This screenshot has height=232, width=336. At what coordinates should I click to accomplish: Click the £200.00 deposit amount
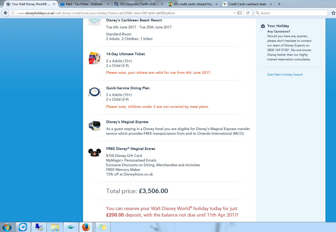click(115, 215)
